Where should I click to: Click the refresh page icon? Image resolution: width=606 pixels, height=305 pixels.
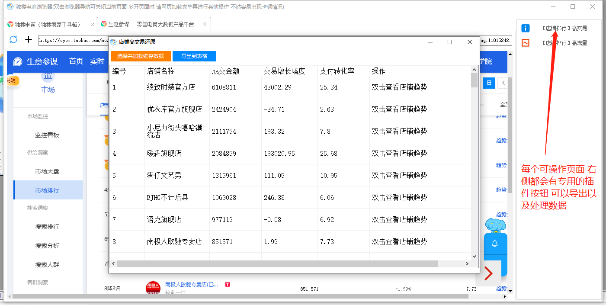pos(13,40)
